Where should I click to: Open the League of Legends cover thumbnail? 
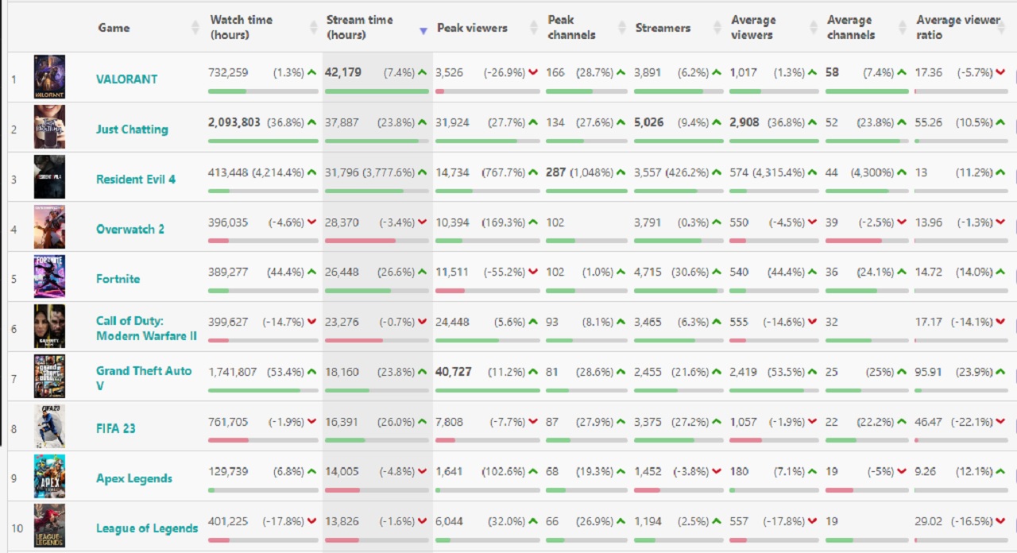[49, 528]
